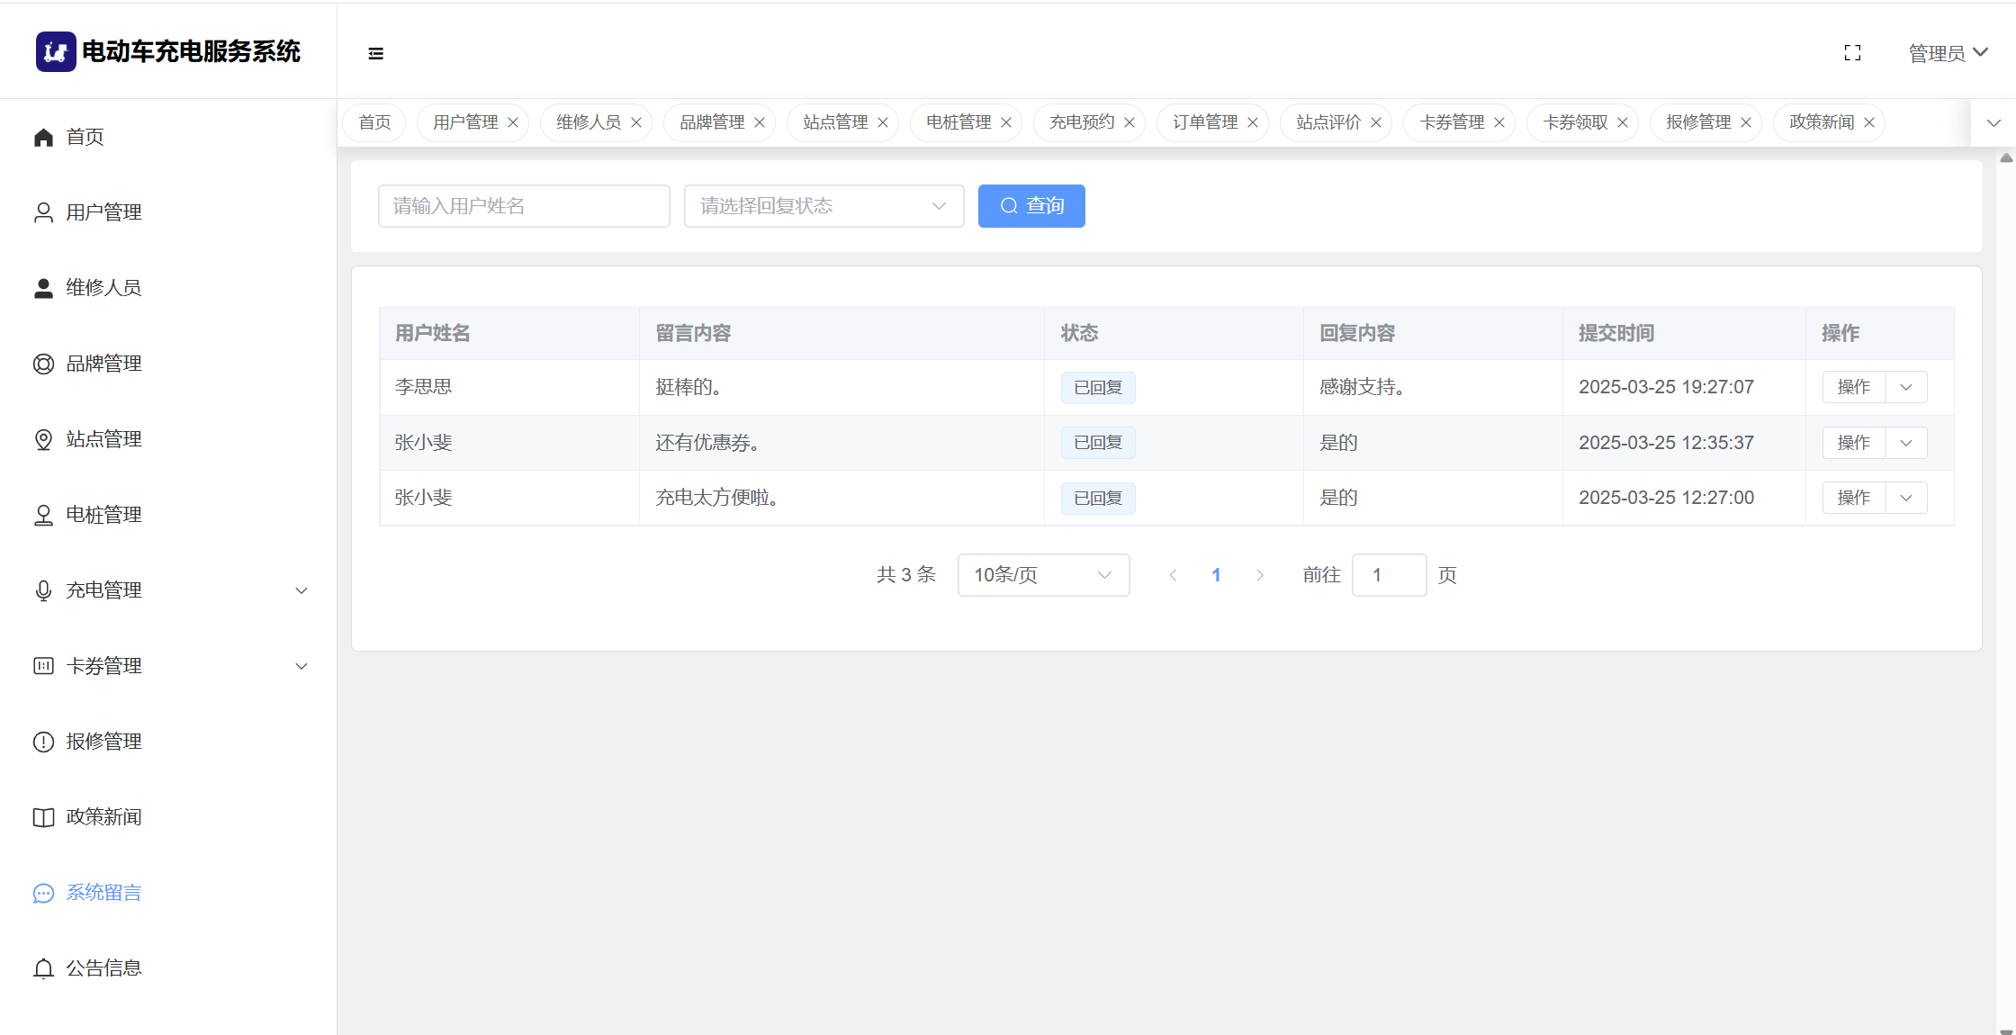Open 维修人员 sidebar item
2016x1035 pixels.
tap(103, 288)
